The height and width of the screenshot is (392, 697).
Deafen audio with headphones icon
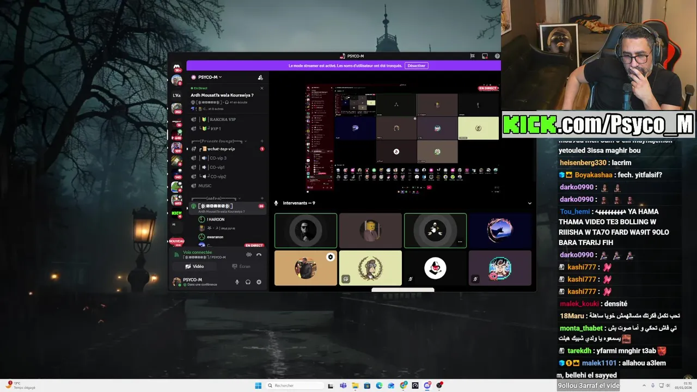click(x=248, y=282)
